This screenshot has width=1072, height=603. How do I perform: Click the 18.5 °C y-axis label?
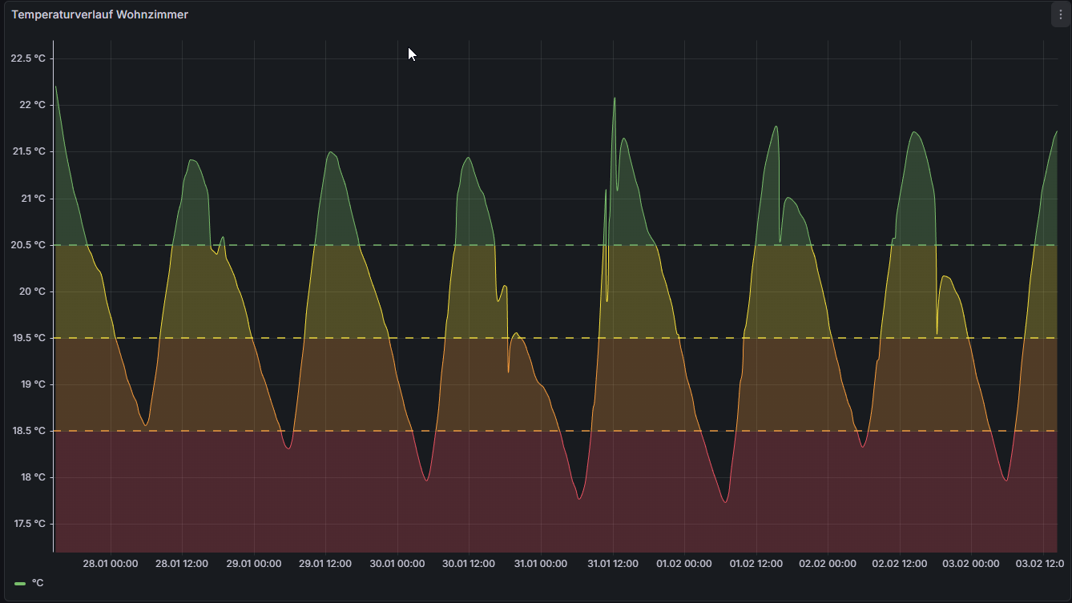32,431
